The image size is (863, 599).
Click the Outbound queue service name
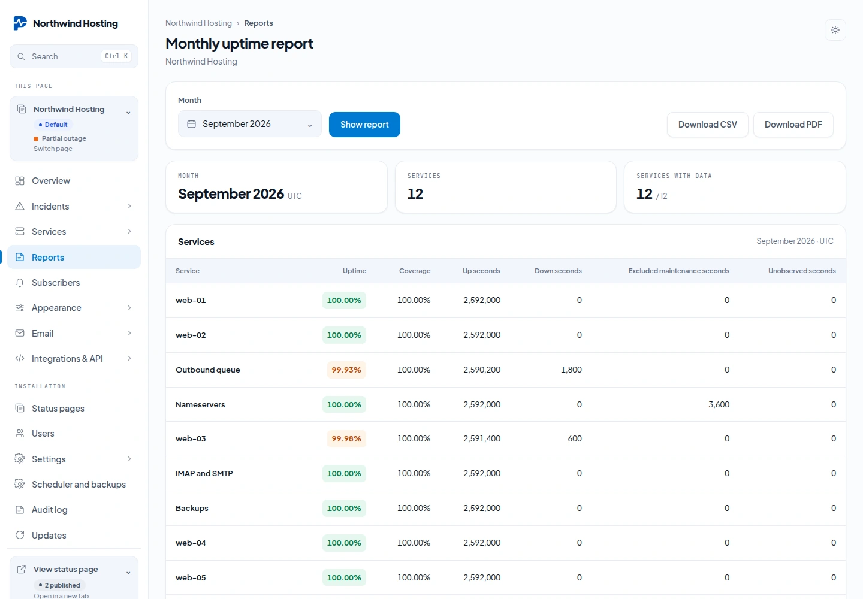pos(208,370)
